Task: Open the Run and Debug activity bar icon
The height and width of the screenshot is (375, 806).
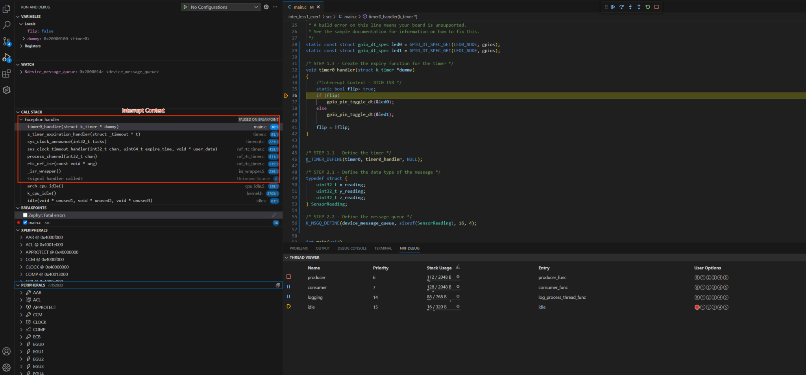Action: tap(7, 57)
